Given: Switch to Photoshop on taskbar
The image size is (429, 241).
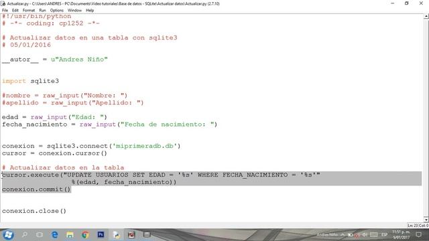Looking at the screenshot, I should point(101,234).
